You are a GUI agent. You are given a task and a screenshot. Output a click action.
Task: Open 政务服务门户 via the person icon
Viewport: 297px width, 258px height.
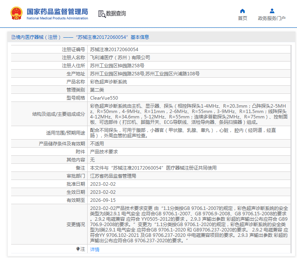[272, 11]
